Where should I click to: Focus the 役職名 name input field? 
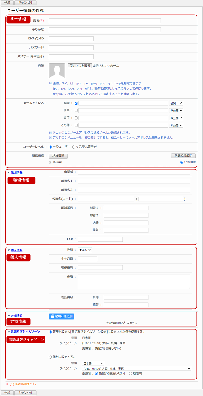point(106,199)
